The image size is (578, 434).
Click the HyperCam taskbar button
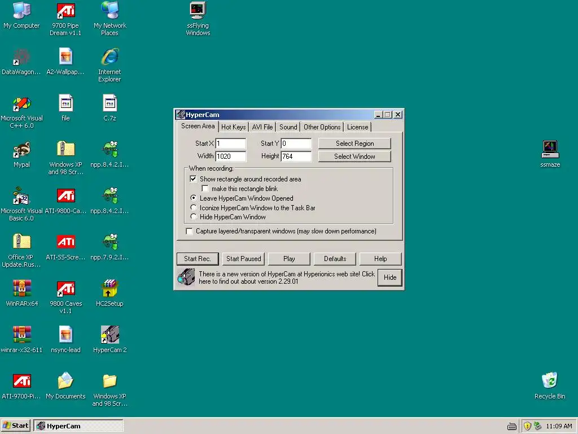[x=78, y=426]
